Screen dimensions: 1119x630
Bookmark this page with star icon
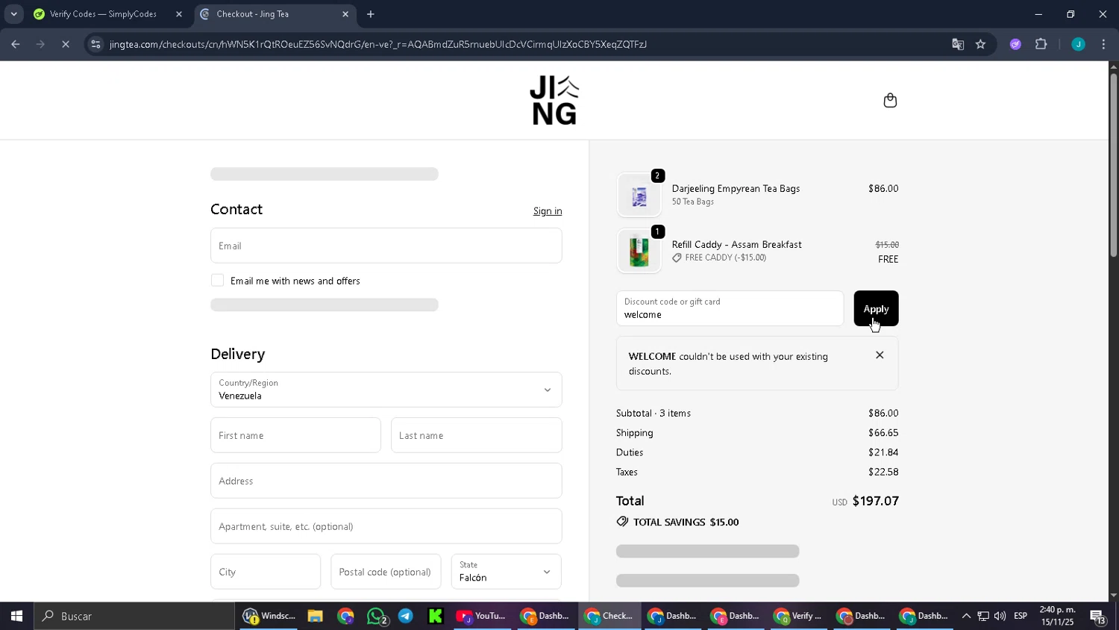(980, 44)
